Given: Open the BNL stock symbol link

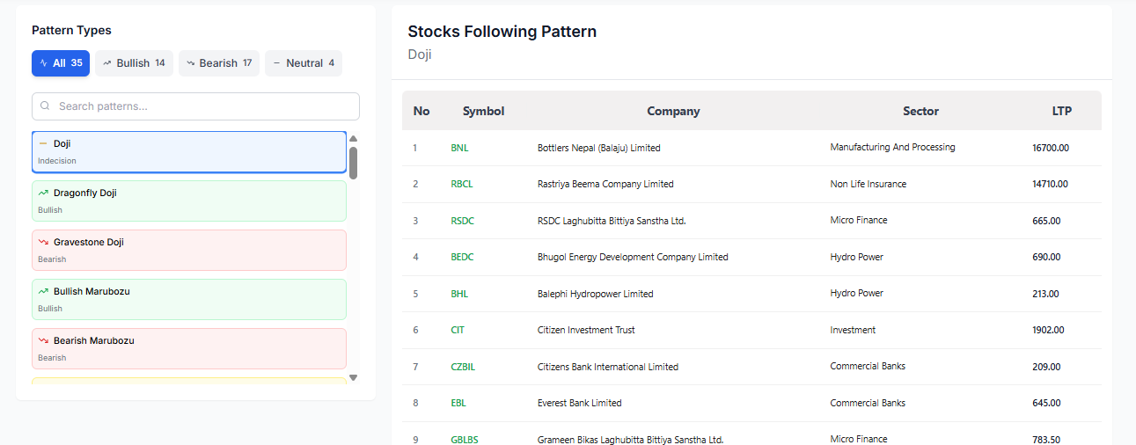Looking at the screenshot, I should 459,148.
